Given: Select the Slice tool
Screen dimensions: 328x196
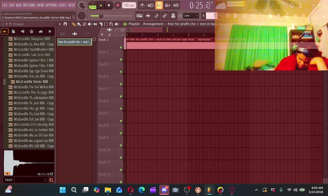Looking at the screenshot, I should (101, 24).
